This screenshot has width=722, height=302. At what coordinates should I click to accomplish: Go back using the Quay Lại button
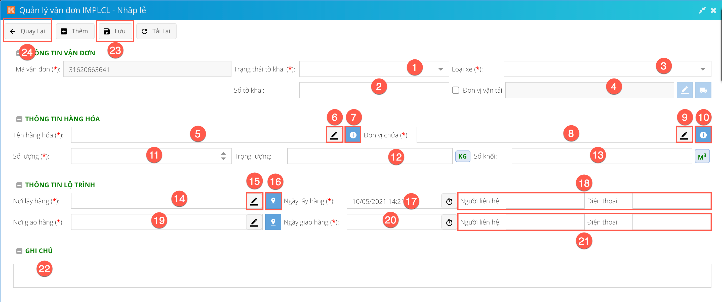tap(28, 31)
